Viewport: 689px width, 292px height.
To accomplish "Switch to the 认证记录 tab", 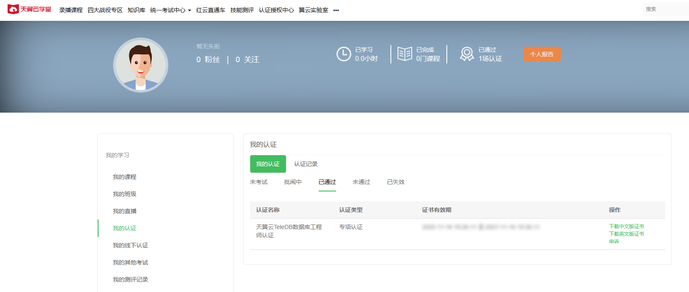I will pos(306,164).
